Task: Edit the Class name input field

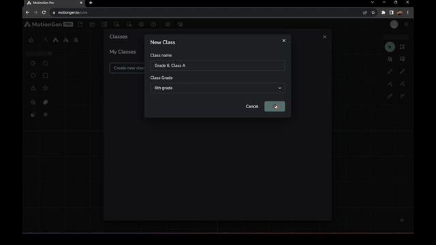Action: pyautogui.click(x=217, y=65)
